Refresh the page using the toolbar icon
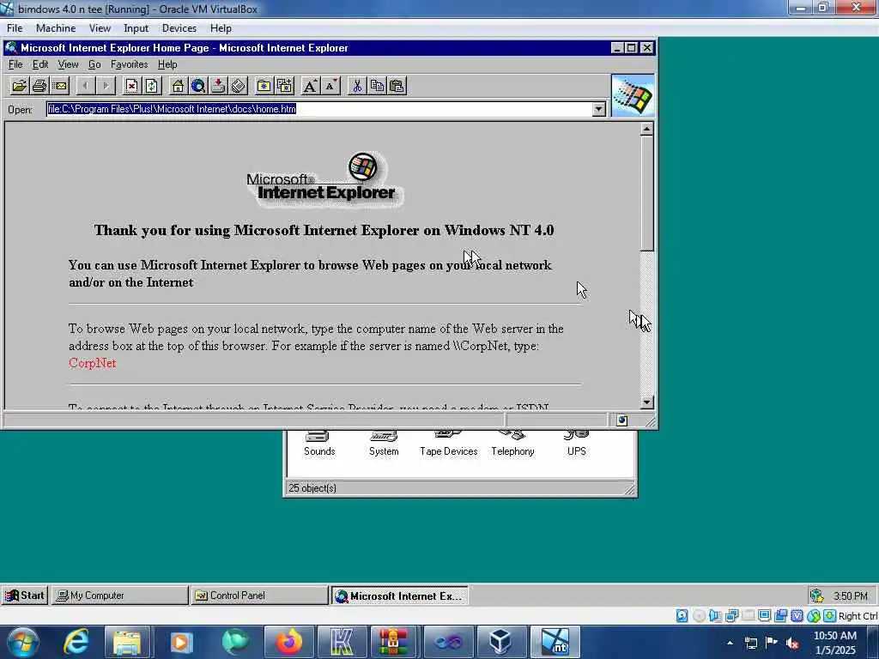The width and height of the screenshot is (879, 659). [x=152, y=86]
